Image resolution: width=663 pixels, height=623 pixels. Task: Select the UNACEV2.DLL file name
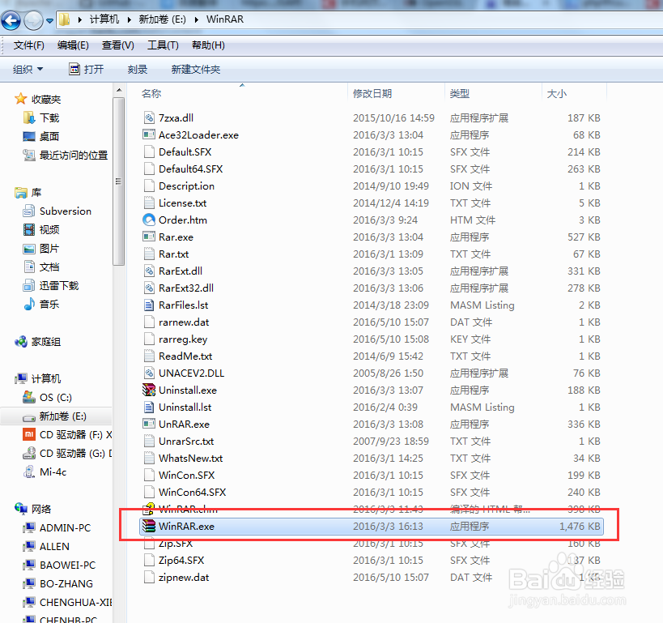click(x=192, y=373)
